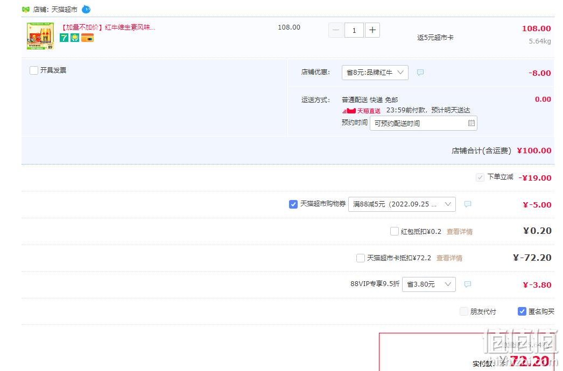Check the 开具发票 invoice checkbox

(x=34, y=70)
